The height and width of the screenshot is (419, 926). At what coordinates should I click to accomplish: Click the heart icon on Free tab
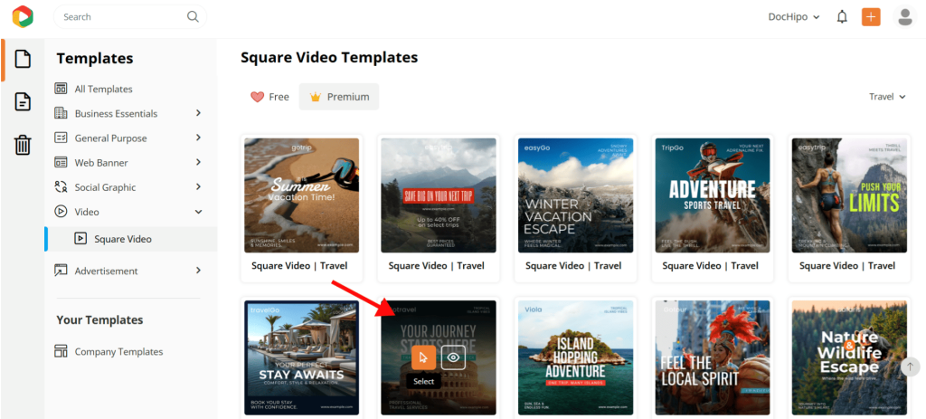click(x=258, y=97)
